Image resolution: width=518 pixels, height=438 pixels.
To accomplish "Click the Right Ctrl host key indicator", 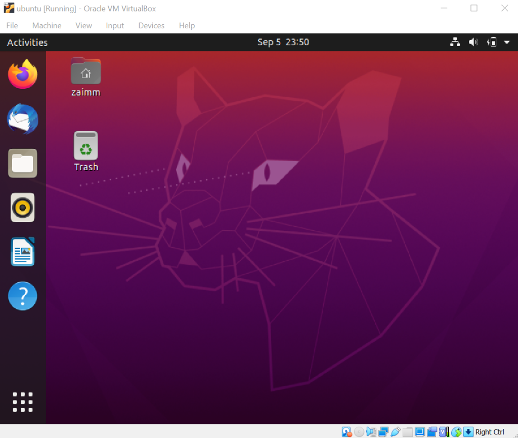I will [489, 432].
